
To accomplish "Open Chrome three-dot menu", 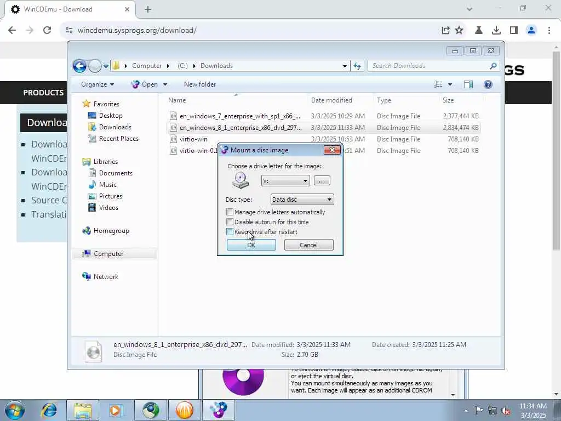I will click(549, 31).
